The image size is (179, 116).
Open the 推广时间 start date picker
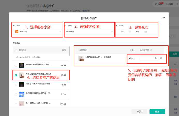click(x=123, y=32)
